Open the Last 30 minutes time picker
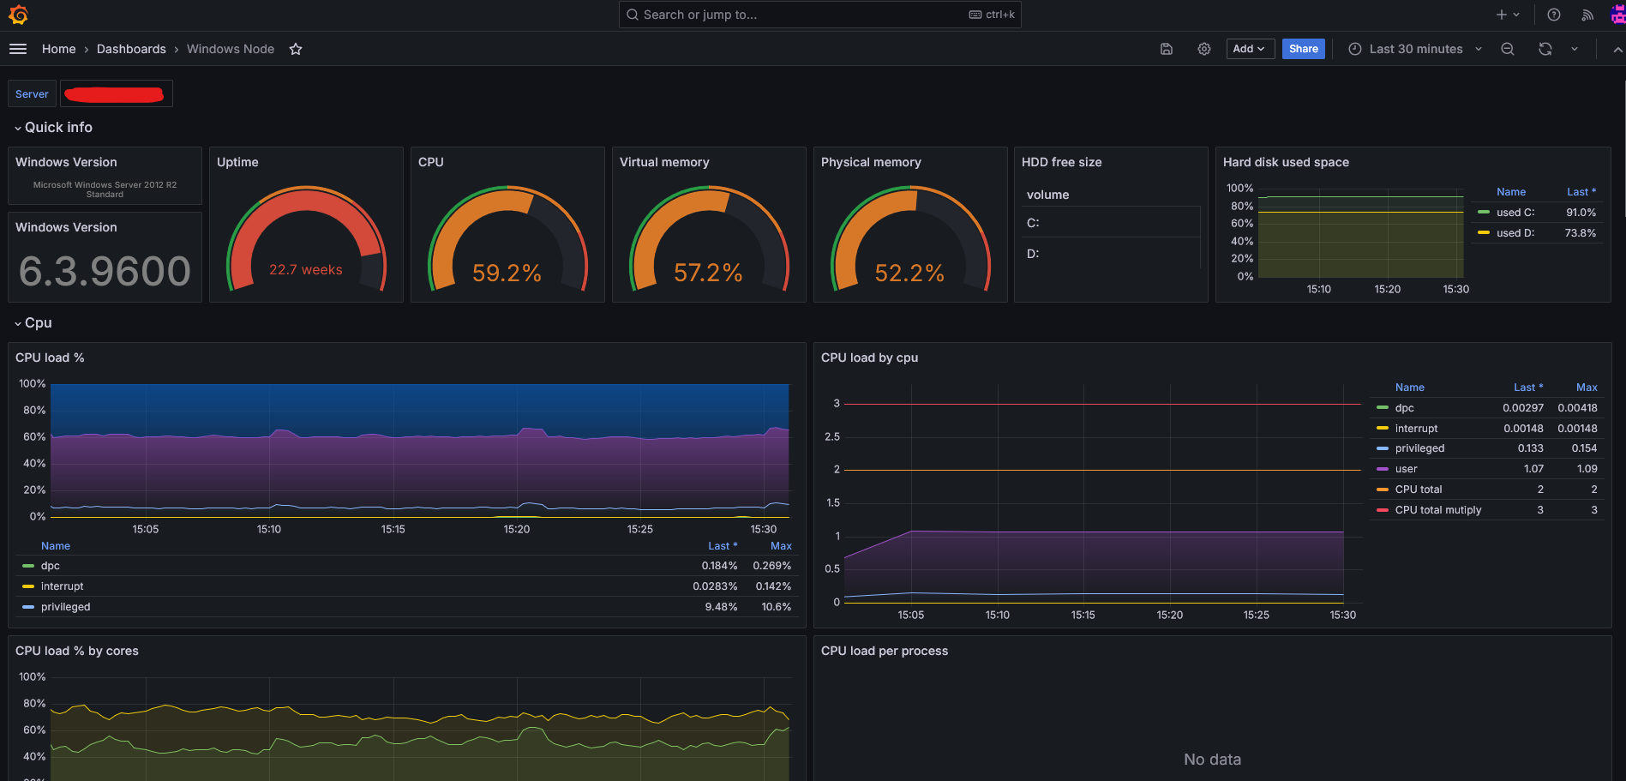The height and width of the screenshot is (781, 1626). [x=1415, y=49]
